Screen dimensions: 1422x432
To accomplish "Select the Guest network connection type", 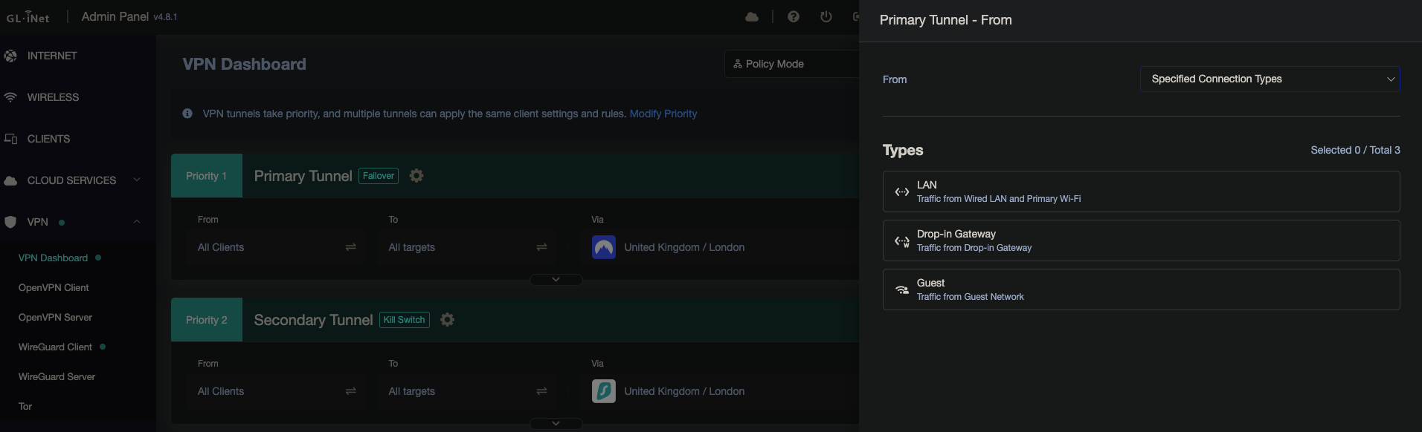I will point(1140,289).
